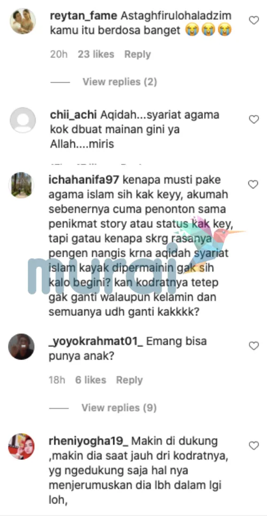Open the 6 likes list
Image resolution: width=267 pixels, height=516 pixels.
91,380
